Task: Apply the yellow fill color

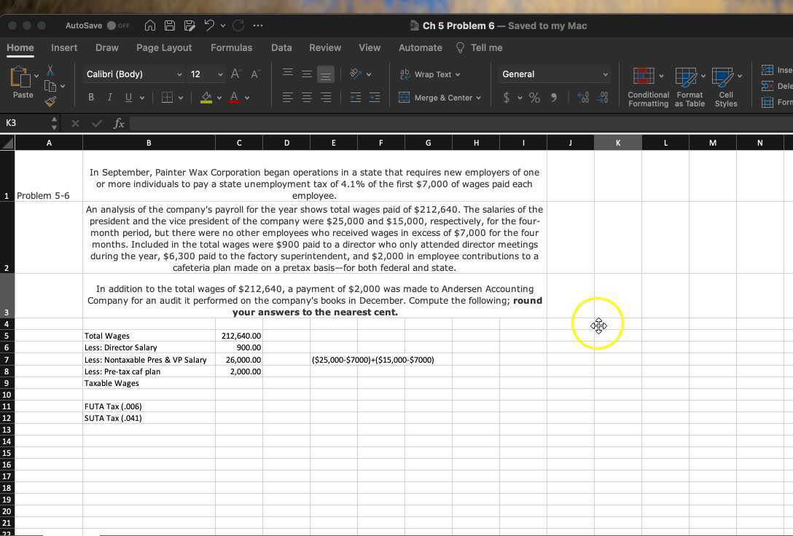Action: coord(206,98)
